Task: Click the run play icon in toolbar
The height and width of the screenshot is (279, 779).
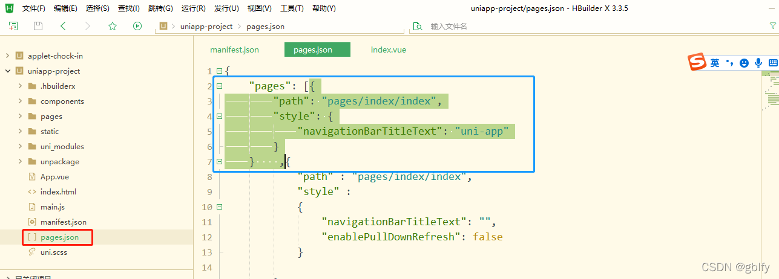Action: pyautogui.click(x=137, y=26)
